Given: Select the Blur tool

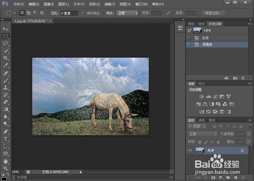Looking at the screenshot, I should click(x=6, y=116).
